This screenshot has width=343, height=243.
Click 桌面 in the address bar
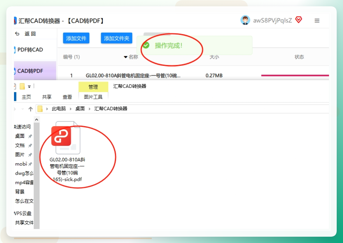80,109
